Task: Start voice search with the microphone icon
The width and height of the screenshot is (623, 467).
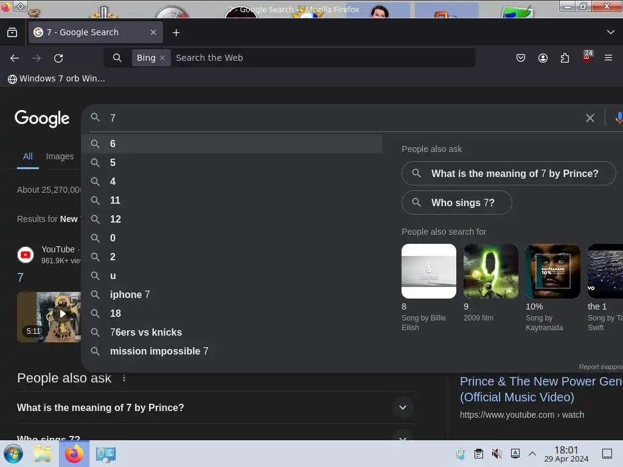Action: tap(619, 118)
